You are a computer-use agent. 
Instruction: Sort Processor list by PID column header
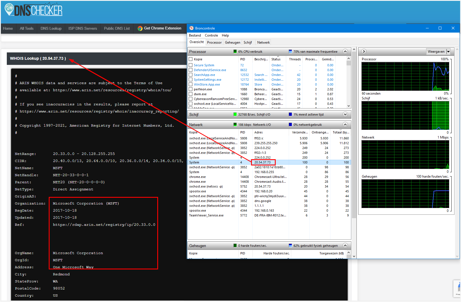[245, 59]
